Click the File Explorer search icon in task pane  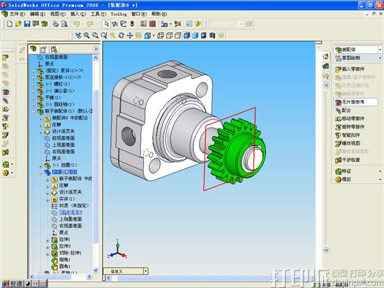click(x=326, y=76)
